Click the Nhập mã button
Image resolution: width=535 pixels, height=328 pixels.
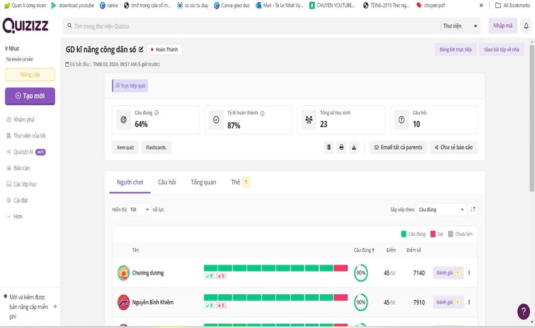(x=502, y=26)
